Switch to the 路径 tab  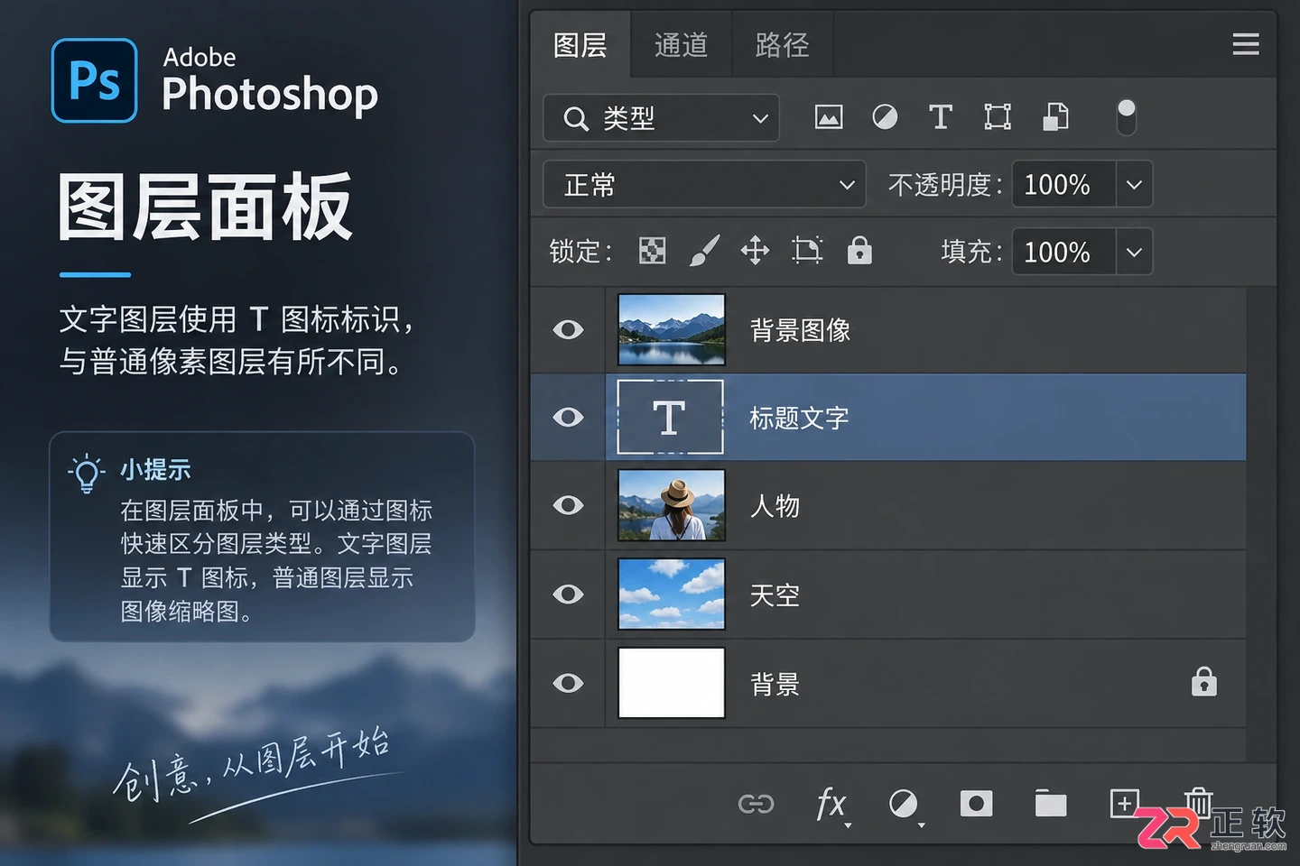point(782,45)
